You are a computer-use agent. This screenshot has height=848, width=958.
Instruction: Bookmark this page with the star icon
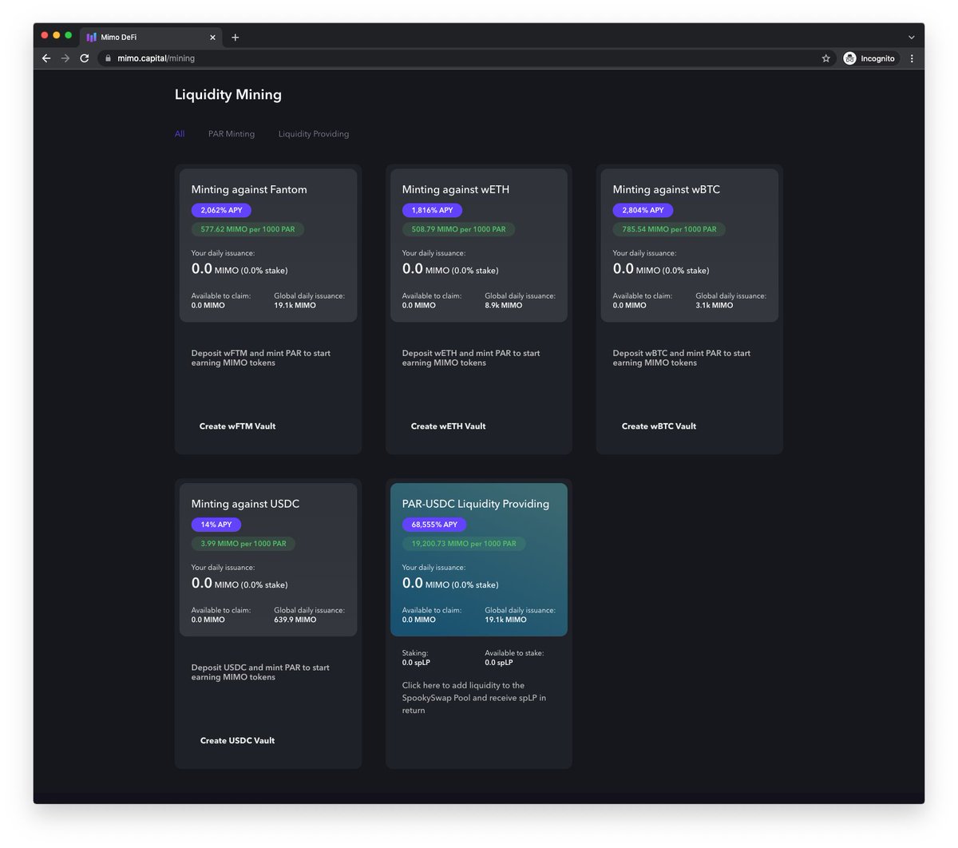[x=825, y=58]
